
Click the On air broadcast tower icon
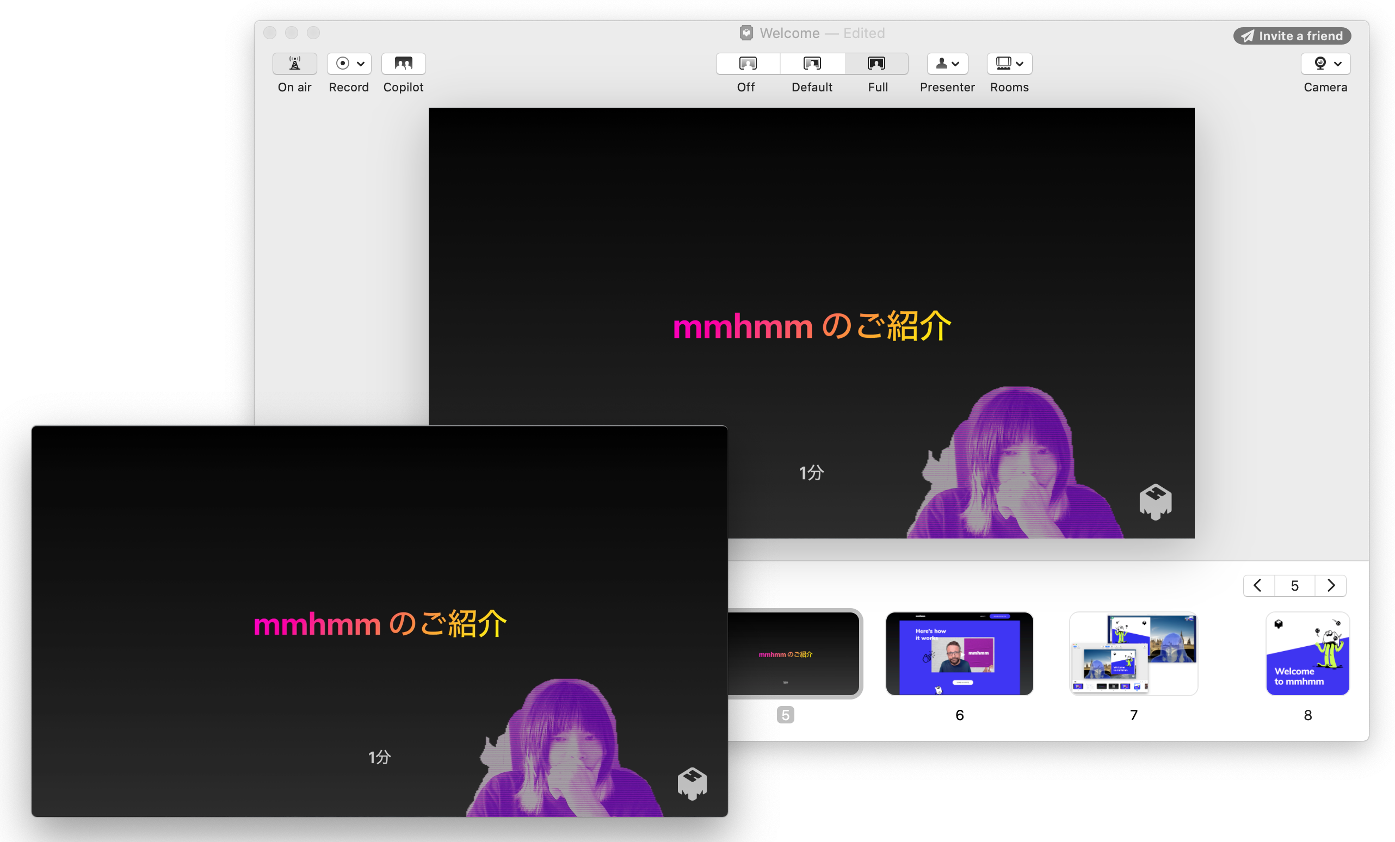click(x=294, y=64)
